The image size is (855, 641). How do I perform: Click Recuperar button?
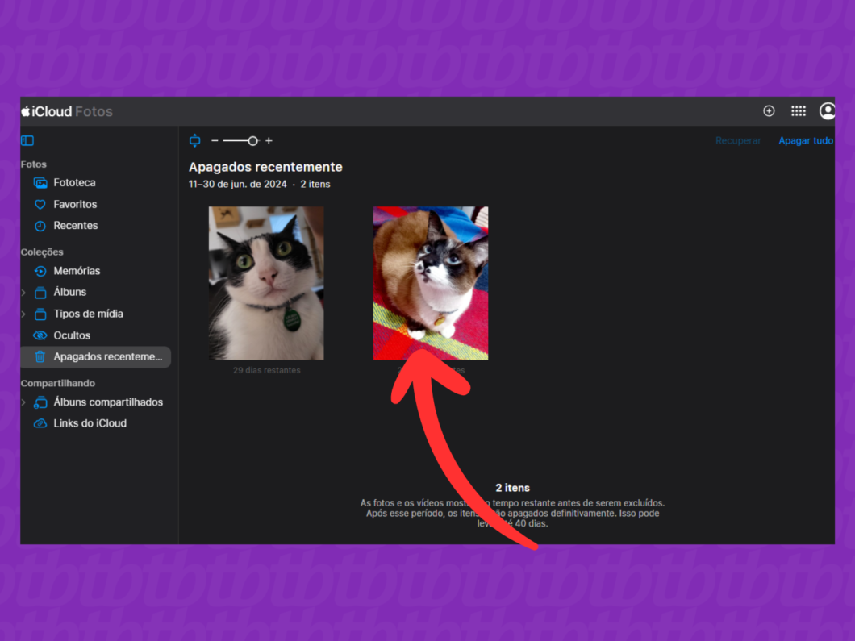738,140
